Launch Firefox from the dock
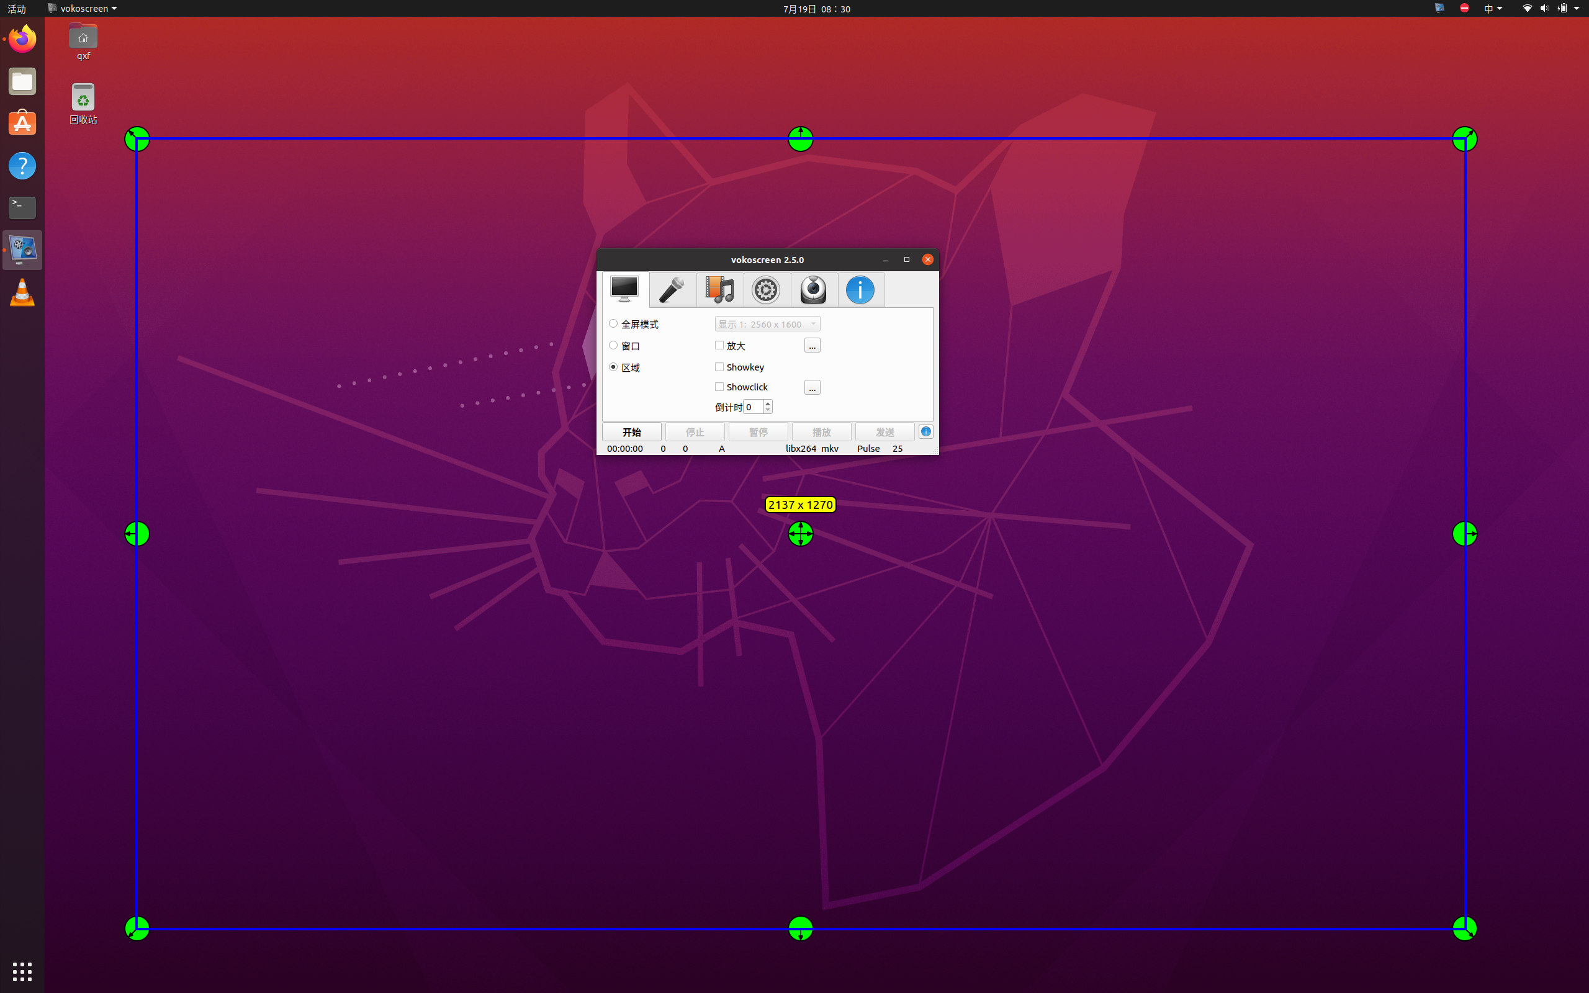This screenshot has height=993, width=1589. click(22, 39)
